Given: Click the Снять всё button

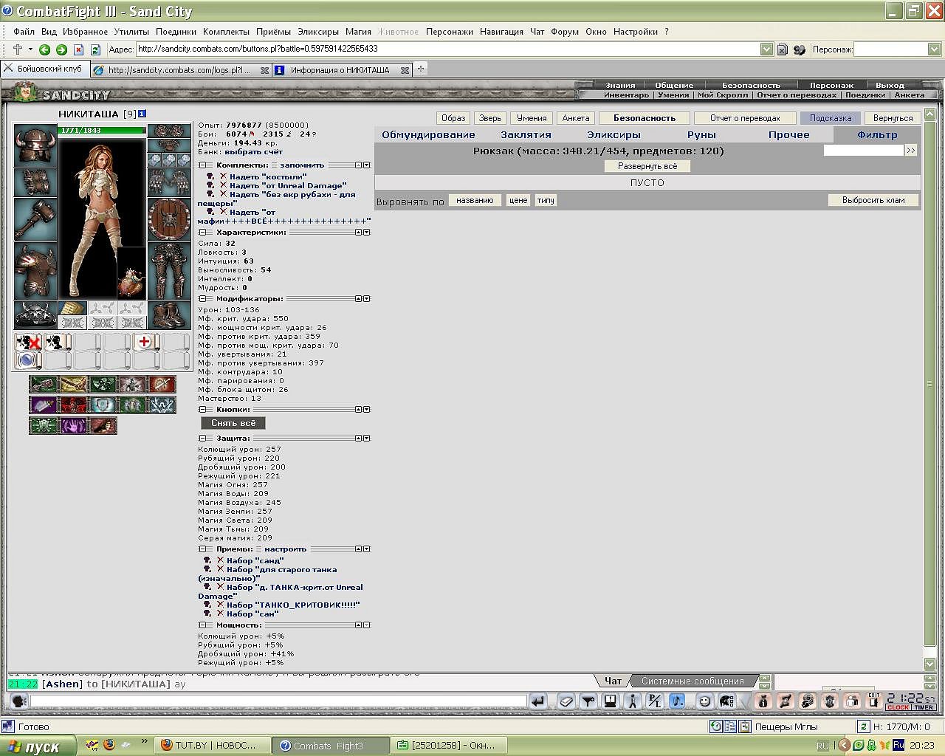Looking at the screenshot, I should [233, 423].
